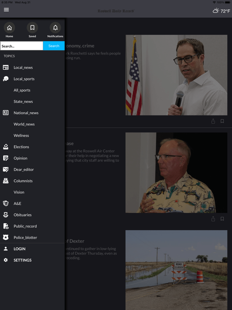
Task: Share the Roswell Air Center article
Action: (x=213, y=219)
